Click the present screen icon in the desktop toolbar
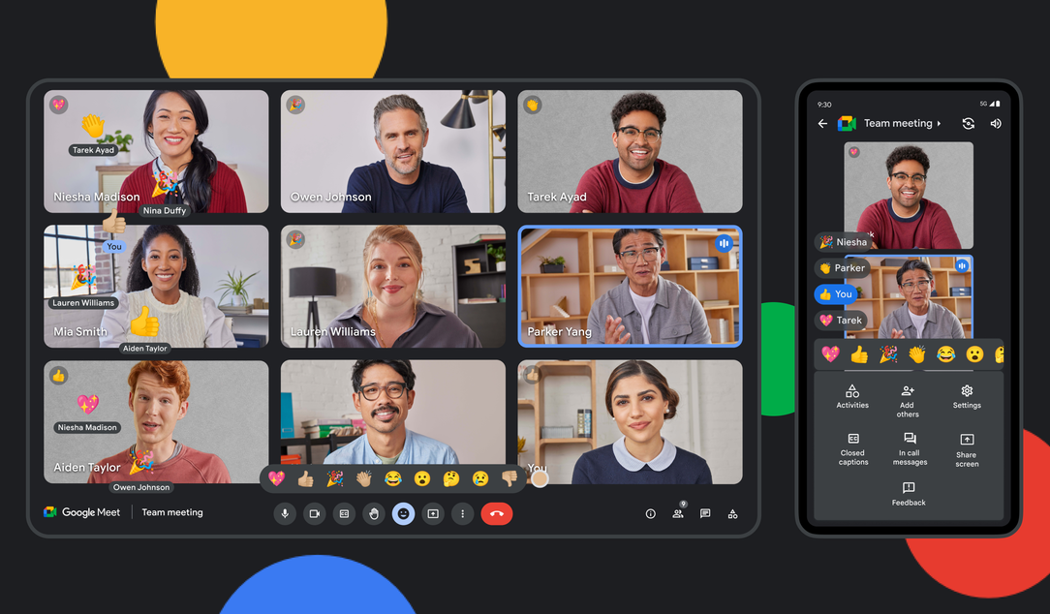The width and height of the screenshot is (1050, 614). tap(433, 513)
